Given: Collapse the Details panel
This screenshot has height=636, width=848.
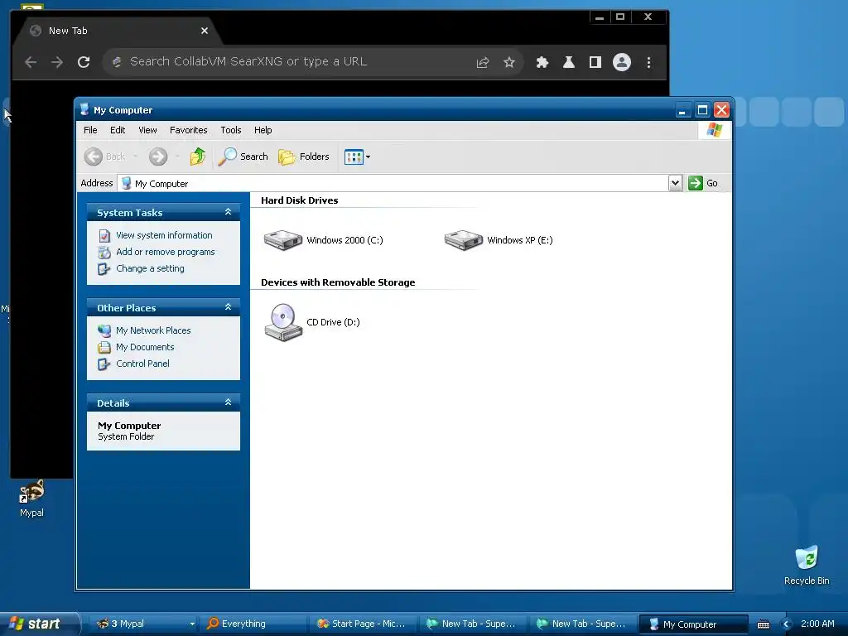Looking at the screenshot, I should pos(229,402).
